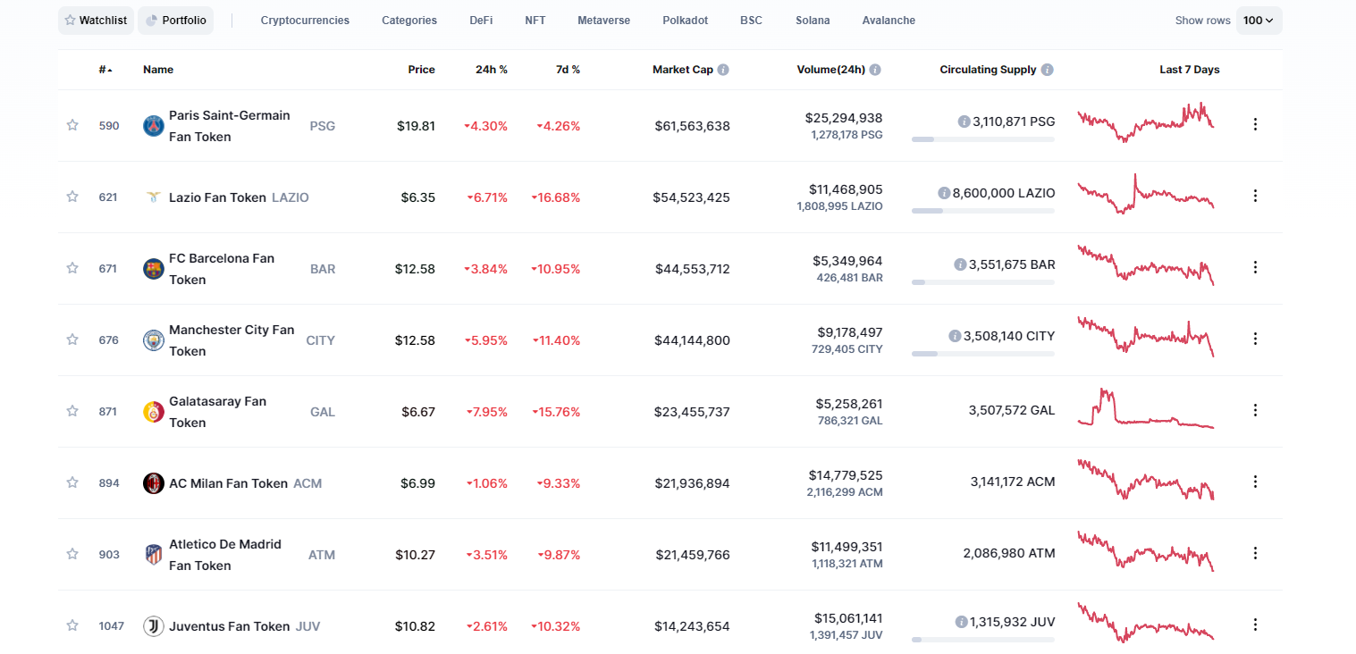Image resolution: width=1356 pixels, height=654 pixels.
Task: Open the Paris Saint-Germain 7-day sparkline chart
Action: point(1146,122)
